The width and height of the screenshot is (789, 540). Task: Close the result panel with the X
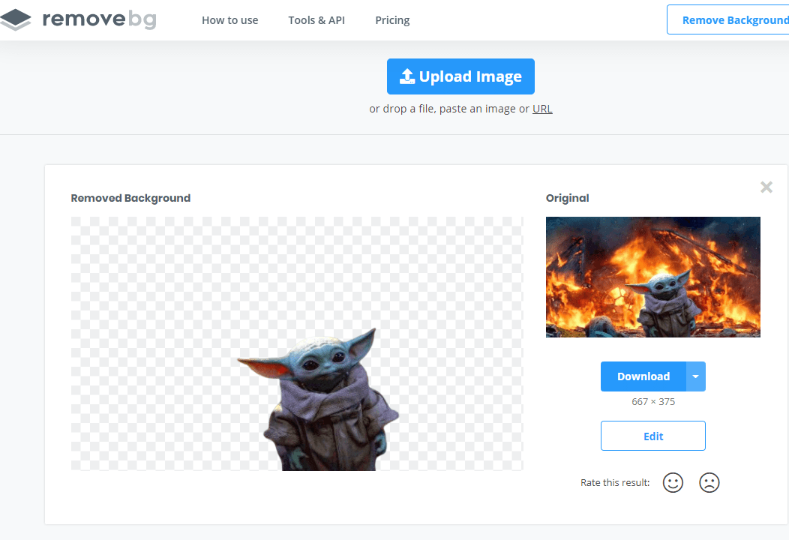tap(766, 187)
